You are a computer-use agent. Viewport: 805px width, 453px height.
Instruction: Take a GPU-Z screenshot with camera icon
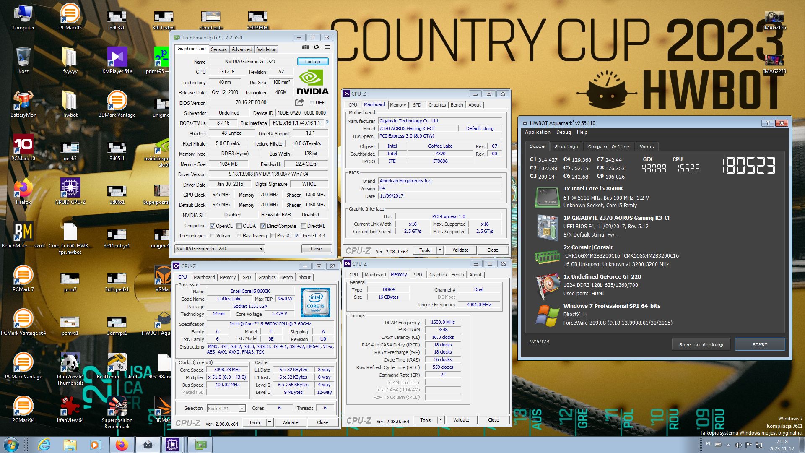306,47
